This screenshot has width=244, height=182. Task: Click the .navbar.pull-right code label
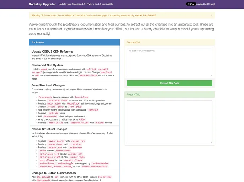coord(50,157)
